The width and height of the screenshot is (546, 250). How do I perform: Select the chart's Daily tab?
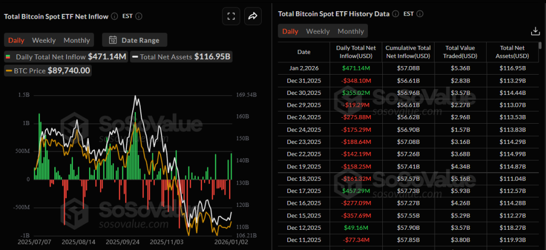pyautogui.click(x=16, y=40)
